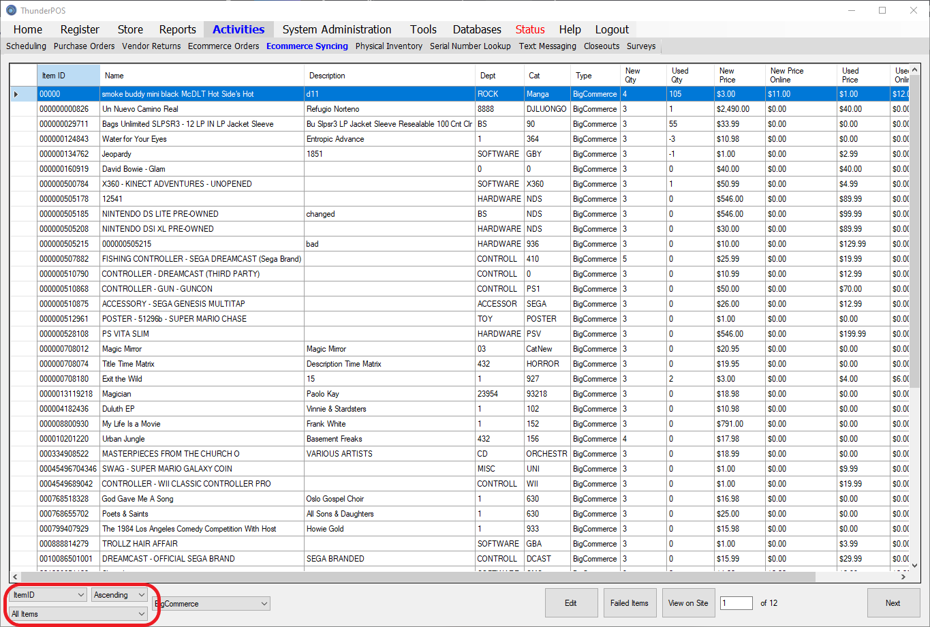Switch to Purchase Orders tab

click(x=84, y=46)
